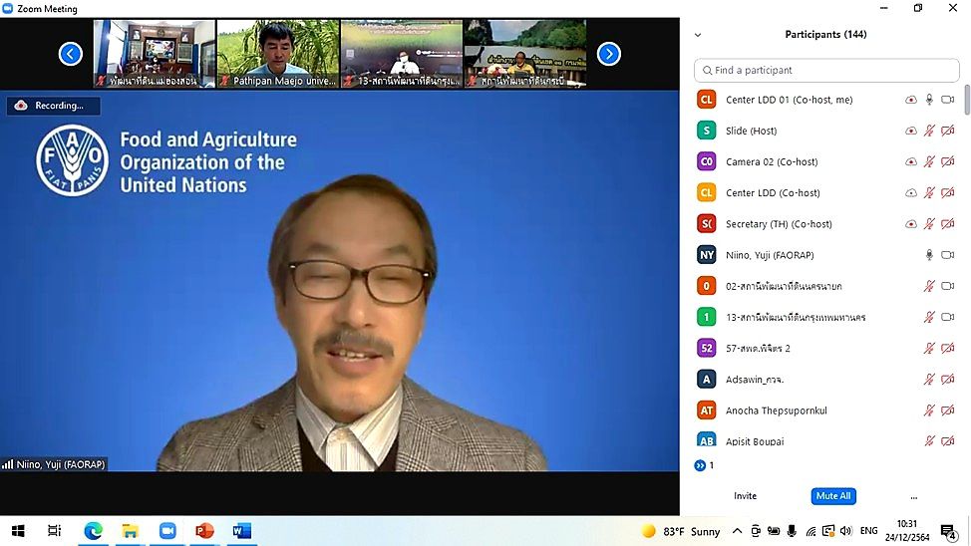Click video-off icon for Adsawin_กวจ.
Screen dimensions: 971x546
[947, 379]
